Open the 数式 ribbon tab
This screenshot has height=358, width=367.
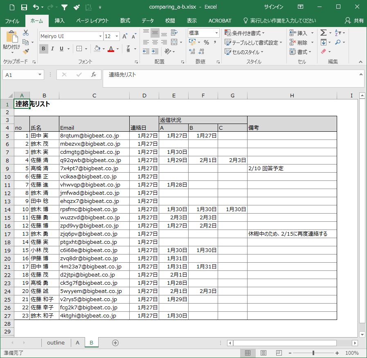[125, 21]
